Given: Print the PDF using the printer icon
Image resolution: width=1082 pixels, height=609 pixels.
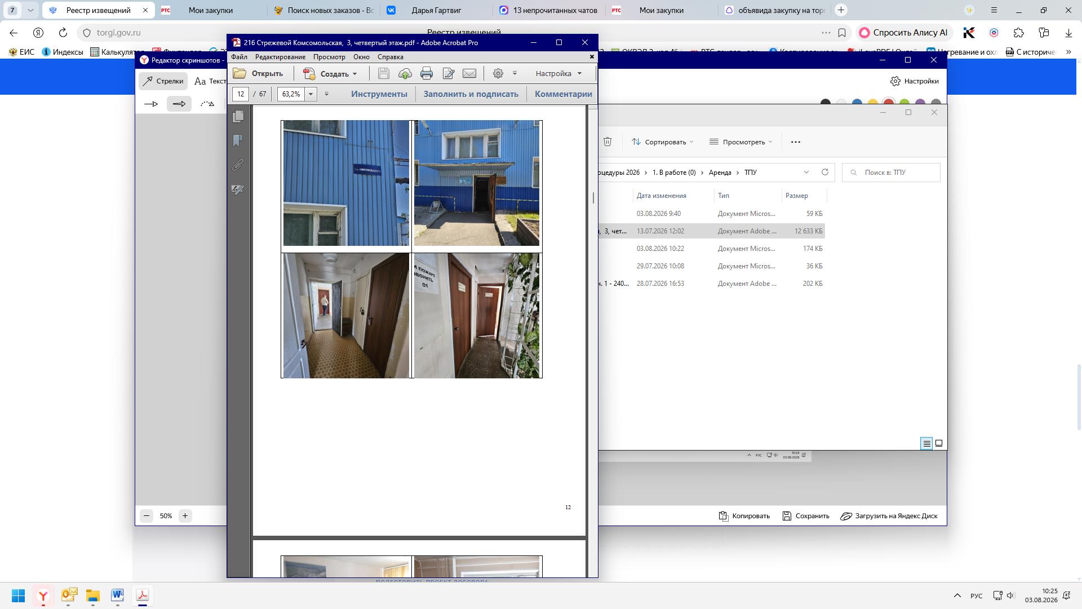Looking at the screenshot, I should tap(427, 73).
